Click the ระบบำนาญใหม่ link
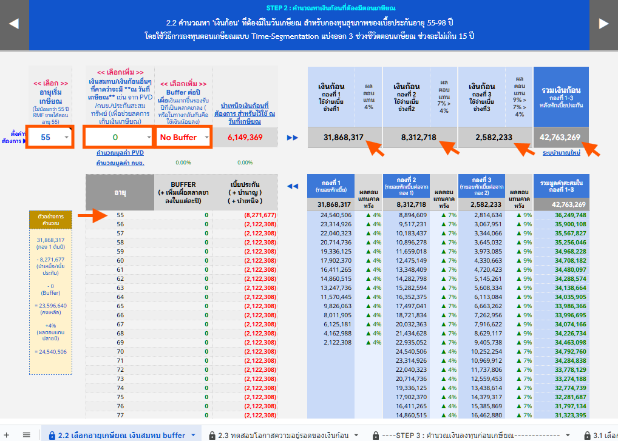Viewport: 618px width, 441px height. click(562, 153)
